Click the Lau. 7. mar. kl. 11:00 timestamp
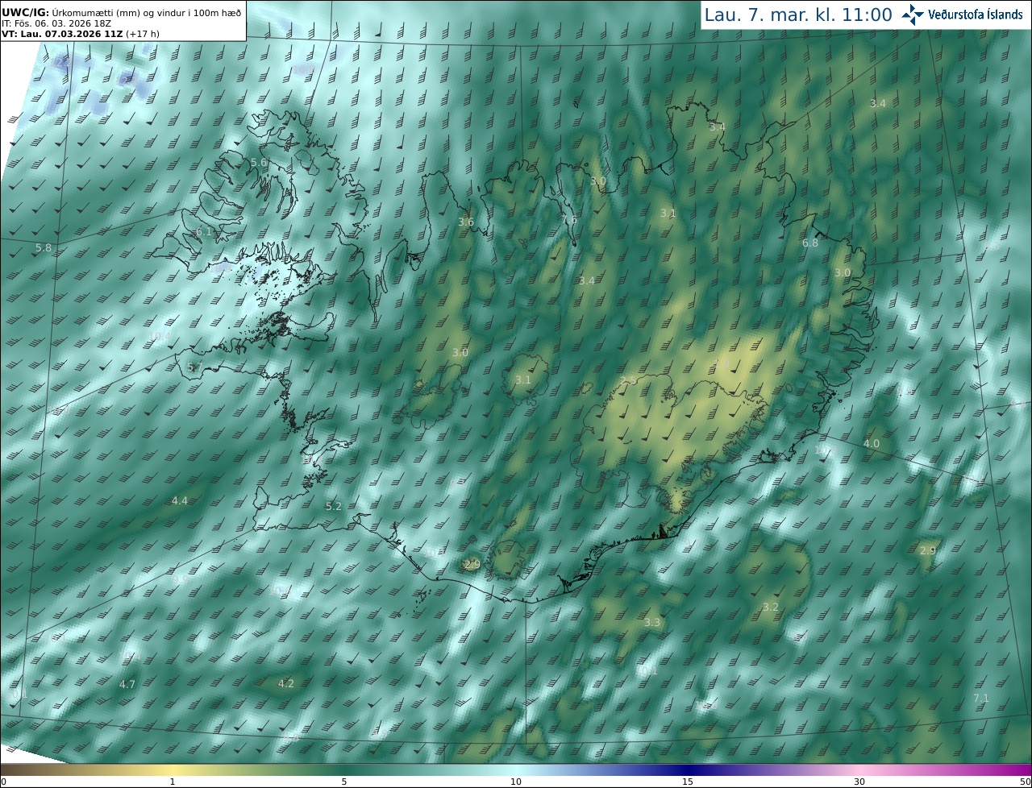The width and height of the screenshot is (1032, 788). pyautogui.click(x=798, y=15)
